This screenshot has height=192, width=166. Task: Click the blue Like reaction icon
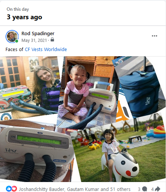(x=9, y=189)
